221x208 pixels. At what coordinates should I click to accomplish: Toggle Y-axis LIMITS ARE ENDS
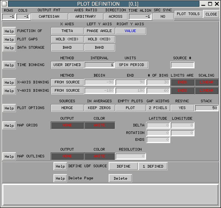(182, 91)
